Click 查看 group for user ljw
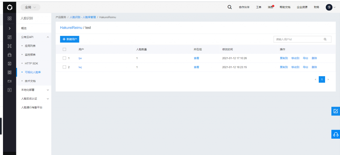Screen dimensions: 340x155 [197, 58]
